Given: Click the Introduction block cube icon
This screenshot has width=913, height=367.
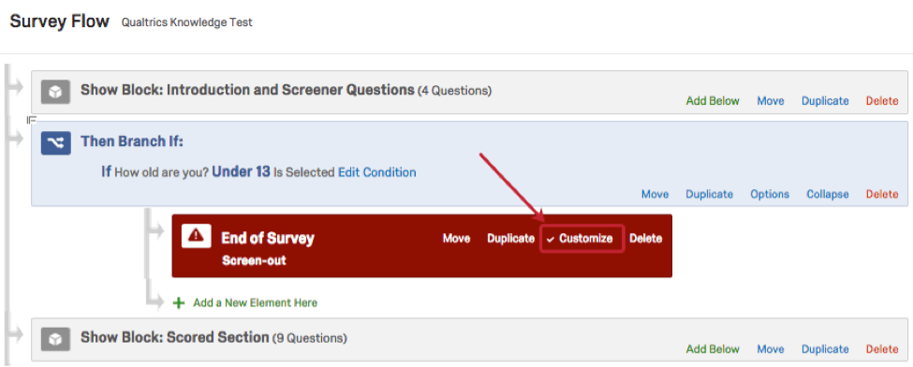Looking at the screenshot, I should click(x=55, y=92).
